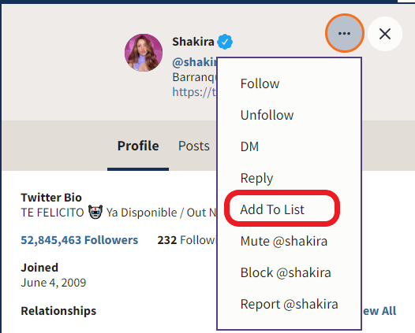Open the 52,845,463 Followers link

80,240
